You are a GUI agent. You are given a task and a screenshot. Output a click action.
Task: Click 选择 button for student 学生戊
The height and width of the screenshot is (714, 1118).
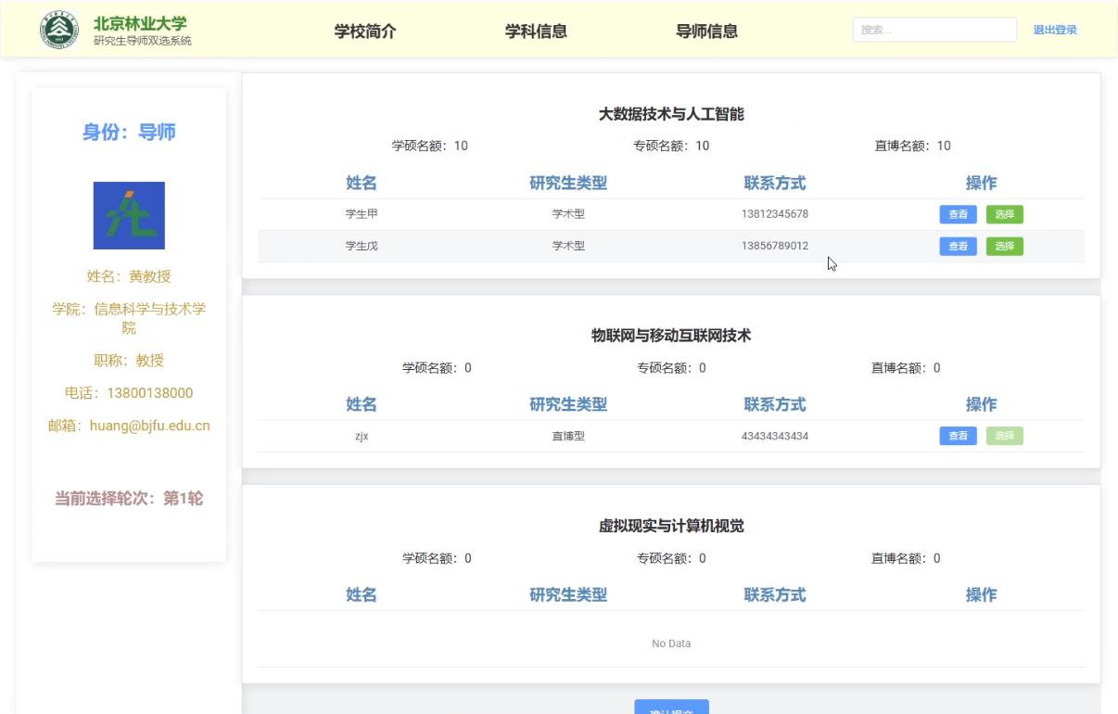coord(1005,246)
